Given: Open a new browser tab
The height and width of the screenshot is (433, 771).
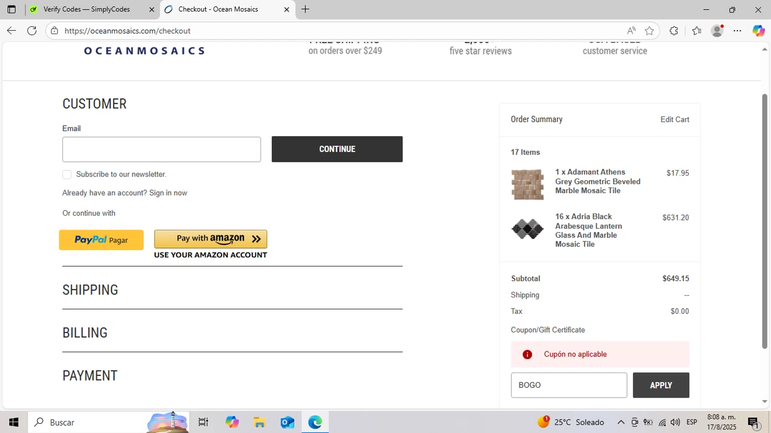Looking at the screenshot, I should [x=305, y=9].
